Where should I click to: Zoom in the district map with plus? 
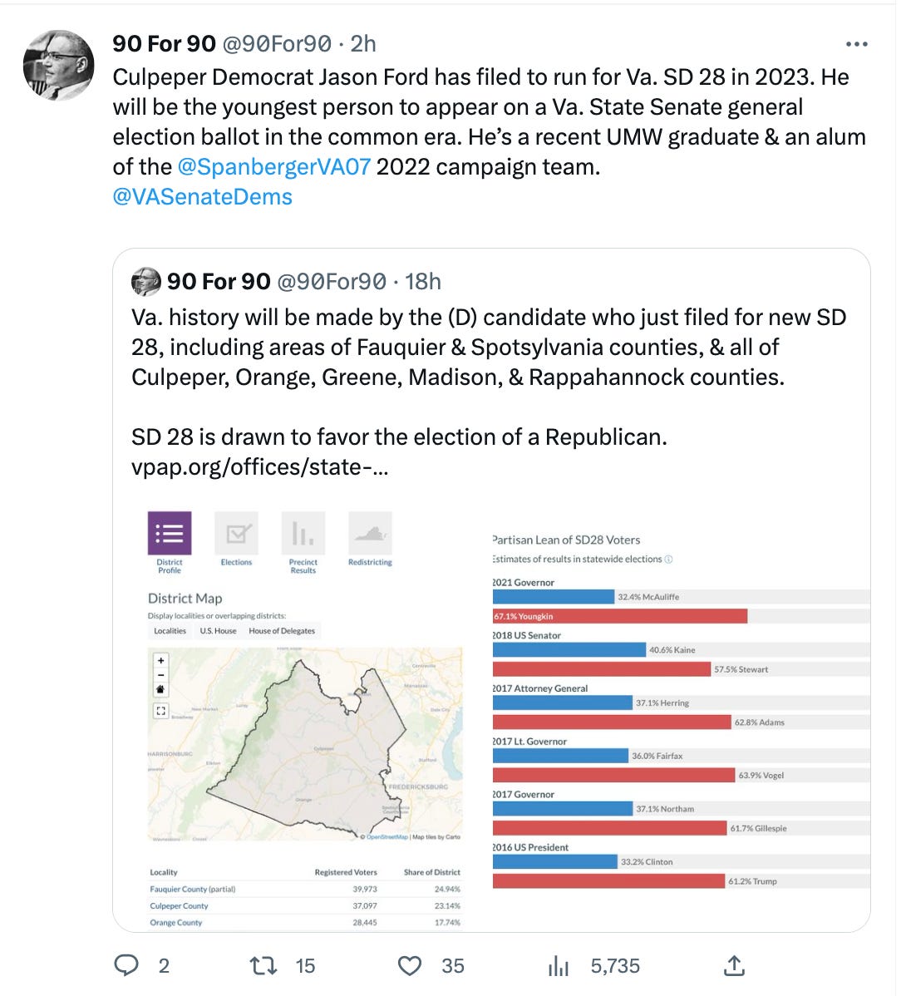(160, 661)
